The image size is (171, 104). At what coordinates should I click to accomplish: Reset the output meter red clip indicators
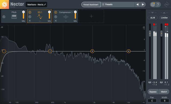pyautogui.click(x=166, y=24)
